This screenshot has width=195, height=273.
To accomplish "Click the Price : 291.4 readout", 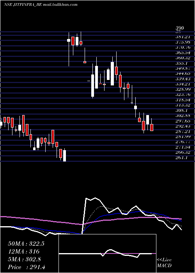I will click(27, 267).
